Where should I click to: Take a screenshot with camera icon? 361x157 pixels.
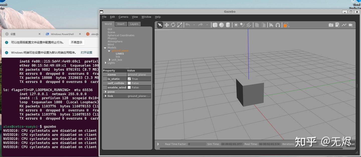coord(331,25)
